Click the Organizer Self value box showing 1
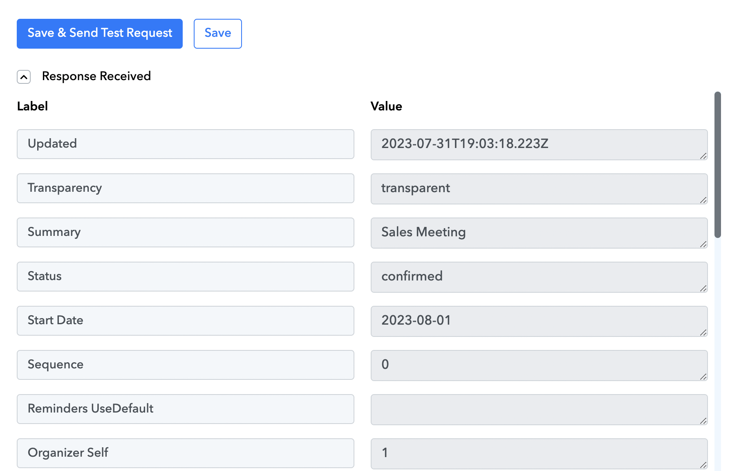This screenshot has height=471, width=730. point(539,454)
